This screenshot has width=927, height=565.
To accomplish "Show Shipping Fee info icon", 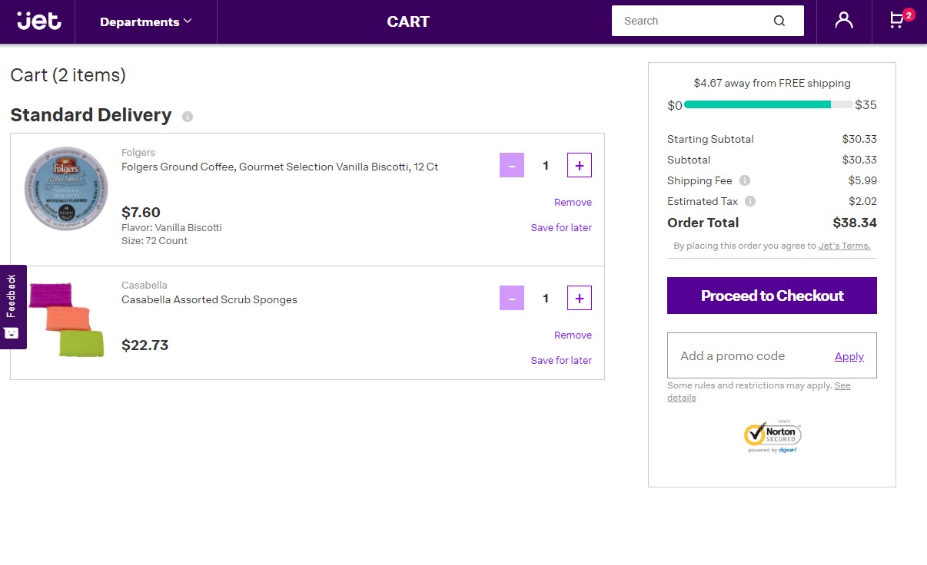I will coord(744,180).
